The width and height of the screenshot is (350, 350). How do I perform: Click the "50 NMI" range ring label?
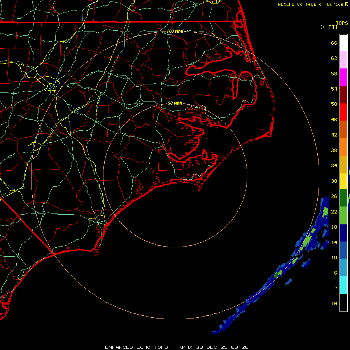(x=175, y=103)
